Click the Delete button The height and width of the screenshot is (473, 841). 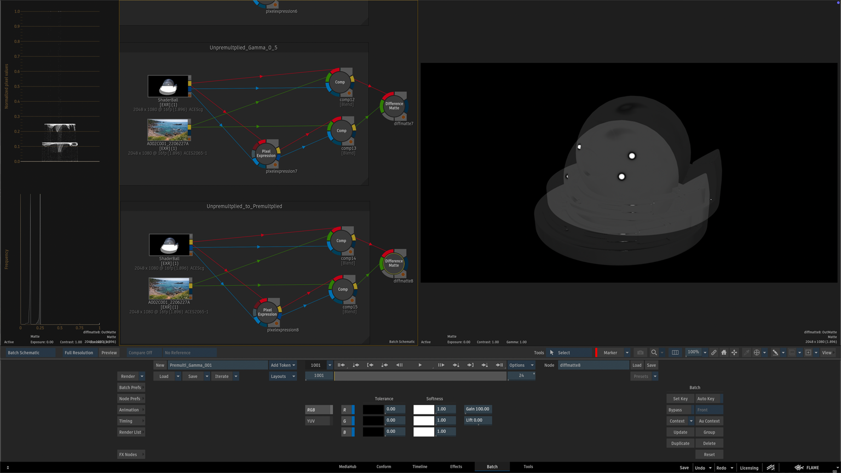click(709, 443)
